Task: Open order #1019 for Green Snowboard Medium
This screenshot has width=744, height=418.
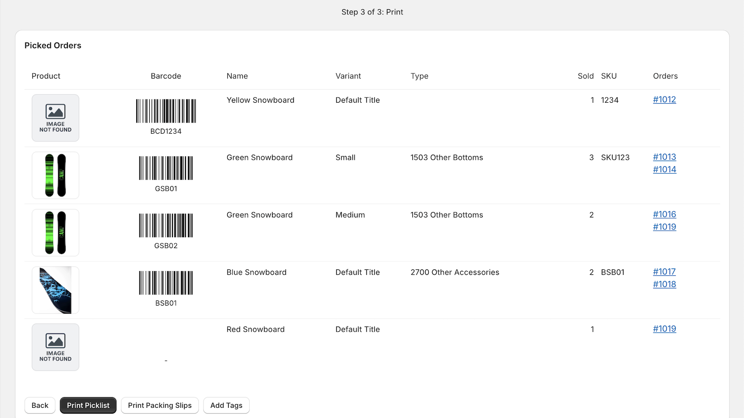Action: (x=664, y=227)
